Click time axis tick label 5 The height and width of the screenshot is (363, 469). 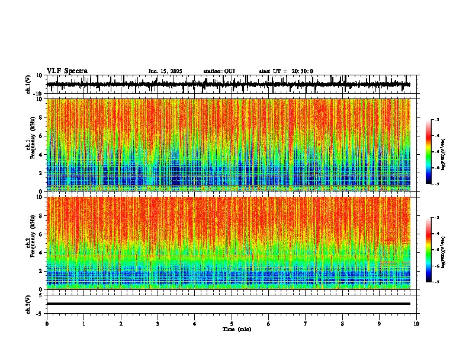(232, 324)
